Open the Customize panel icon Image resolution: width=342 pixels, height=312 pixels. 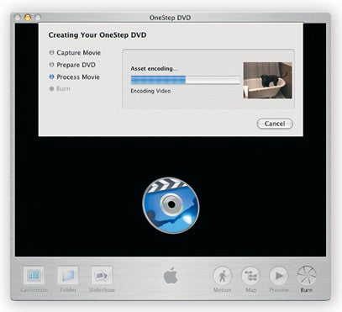(34, 275)
